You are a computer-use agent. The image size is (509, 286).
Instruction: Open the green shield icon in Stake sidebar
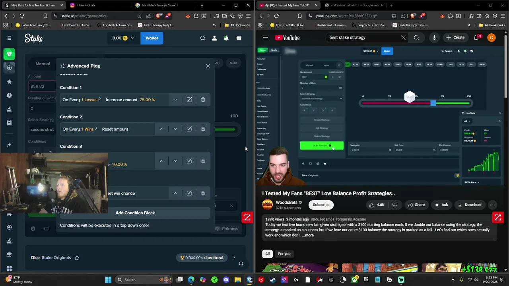[x=9, y=54]
